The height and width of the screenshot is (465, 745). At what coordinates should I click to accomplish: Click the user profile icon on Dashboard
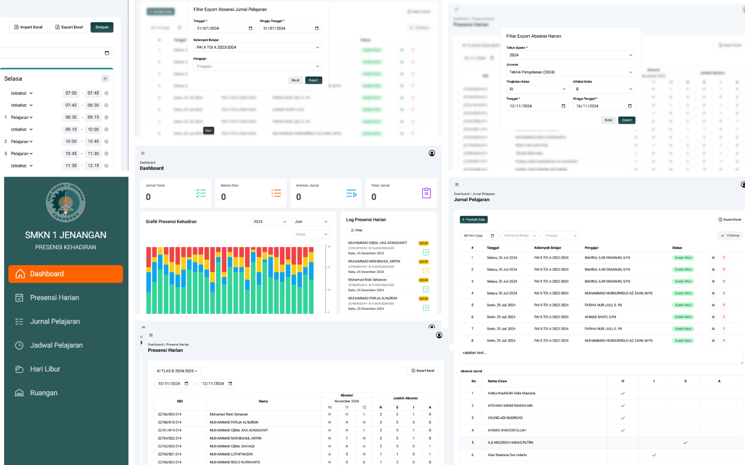[x=432, y=153]
